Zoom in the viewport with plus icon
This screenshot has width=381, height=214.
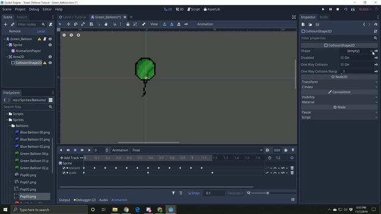(x=78, y=35)
